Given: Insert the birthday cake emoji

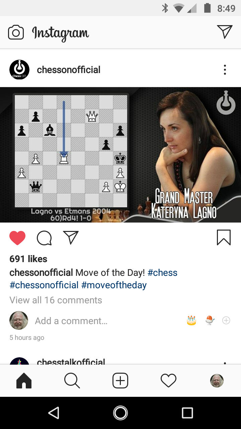Looking at the screenshot, I should coord(191,321).
